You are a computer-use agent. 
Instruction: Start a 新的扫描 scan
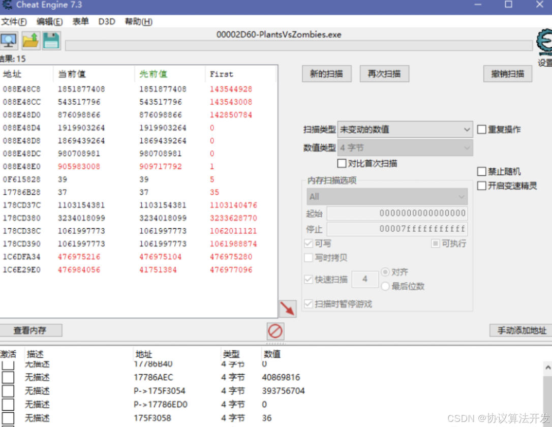click(326, 74)
